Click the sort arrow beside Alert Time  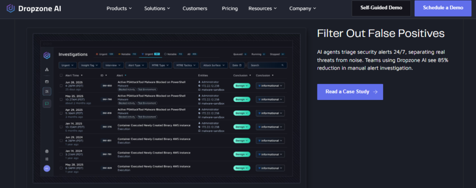(x=82, y=75)
